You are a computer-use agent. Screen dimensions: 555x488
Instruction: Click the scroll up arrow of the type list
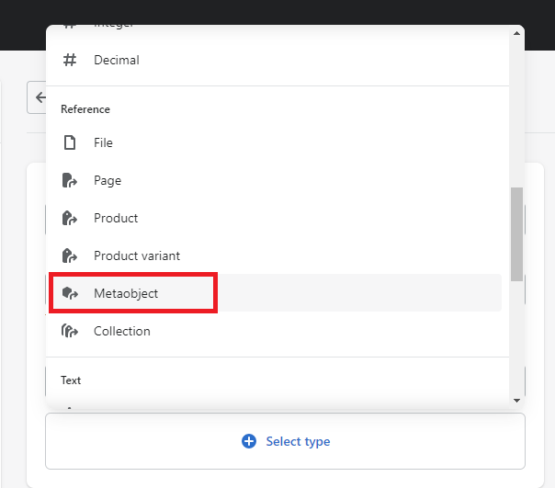coord(516,33)
